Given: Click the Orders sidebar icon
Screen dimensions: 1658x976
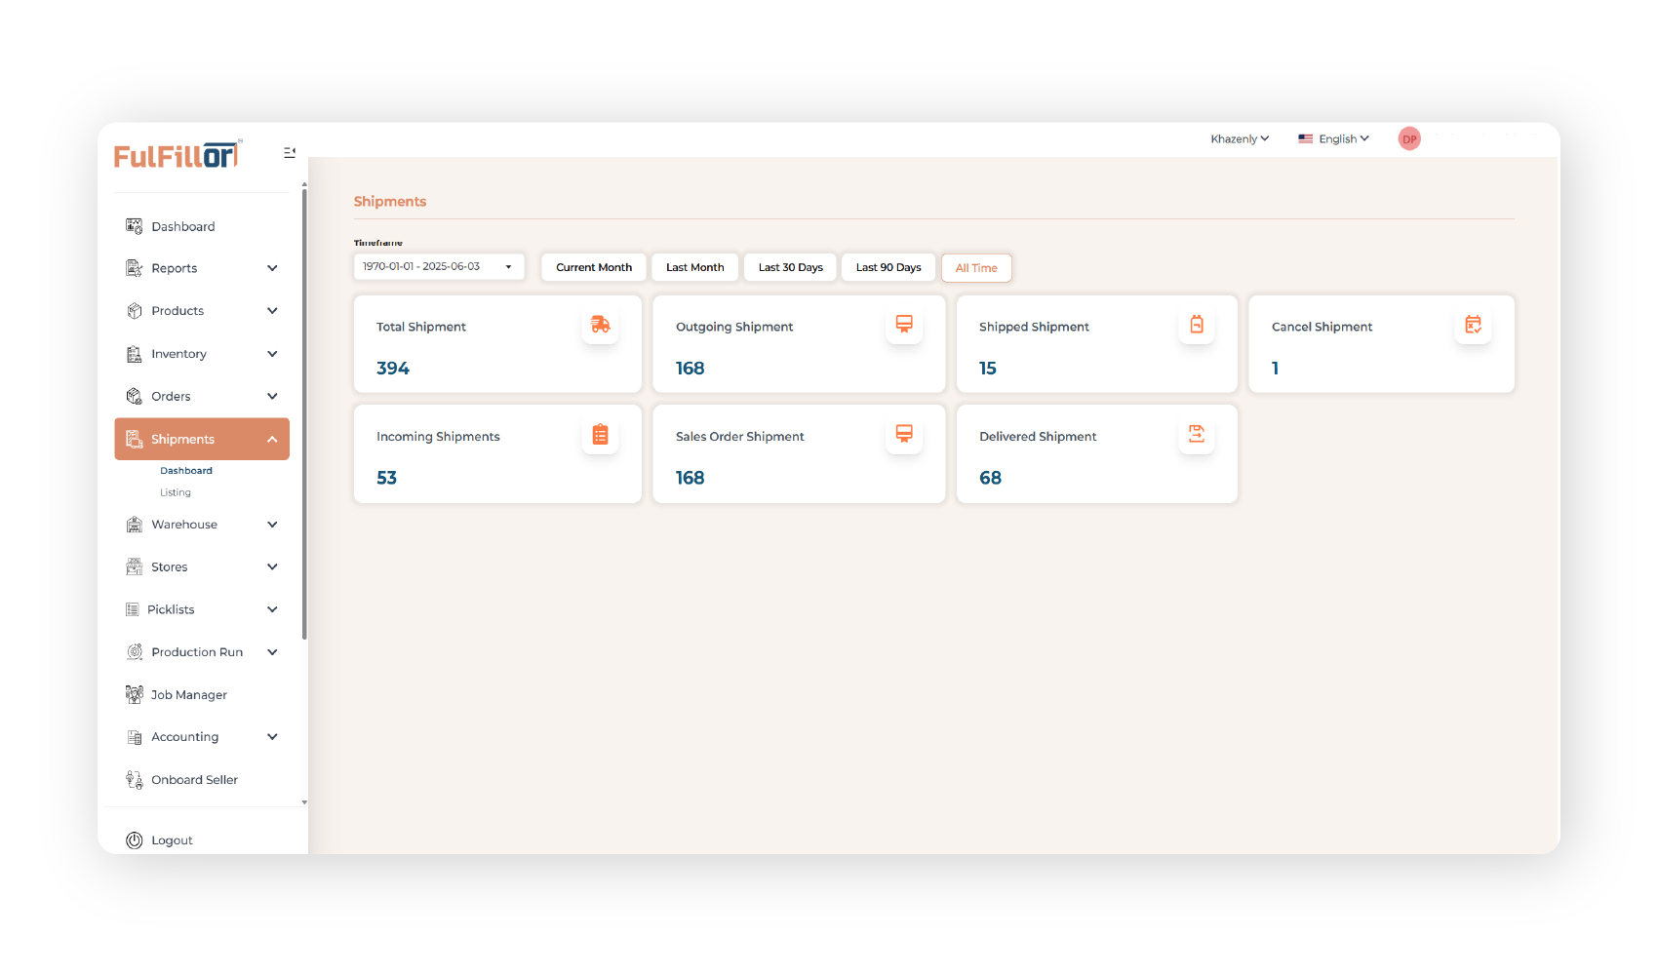Looking at the screenshot, I should click(135, 396).
